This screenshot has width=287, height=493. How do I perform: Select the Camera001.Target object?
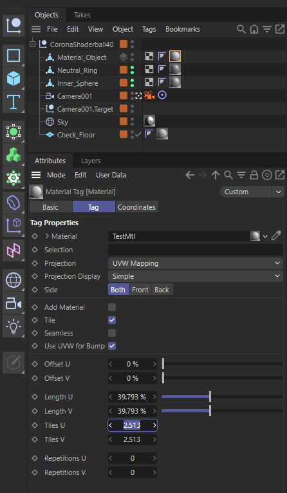85,109
